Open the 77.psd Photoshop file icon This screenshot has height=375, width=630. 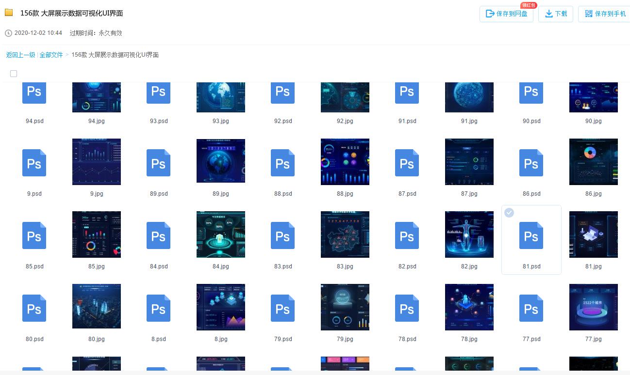[531, 308]
